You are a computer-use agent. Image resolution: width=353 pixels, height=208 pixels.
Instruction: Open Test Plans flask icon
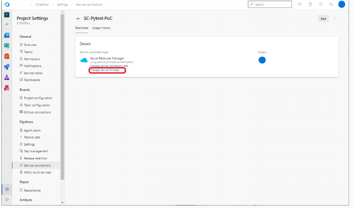pos(7,77)
